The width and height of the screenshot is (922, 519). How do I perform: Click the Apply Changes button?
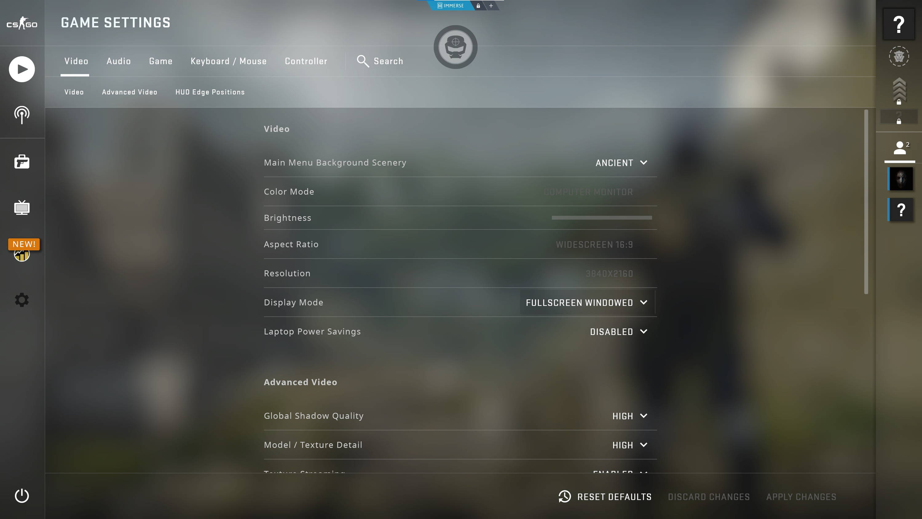[801, 497]
